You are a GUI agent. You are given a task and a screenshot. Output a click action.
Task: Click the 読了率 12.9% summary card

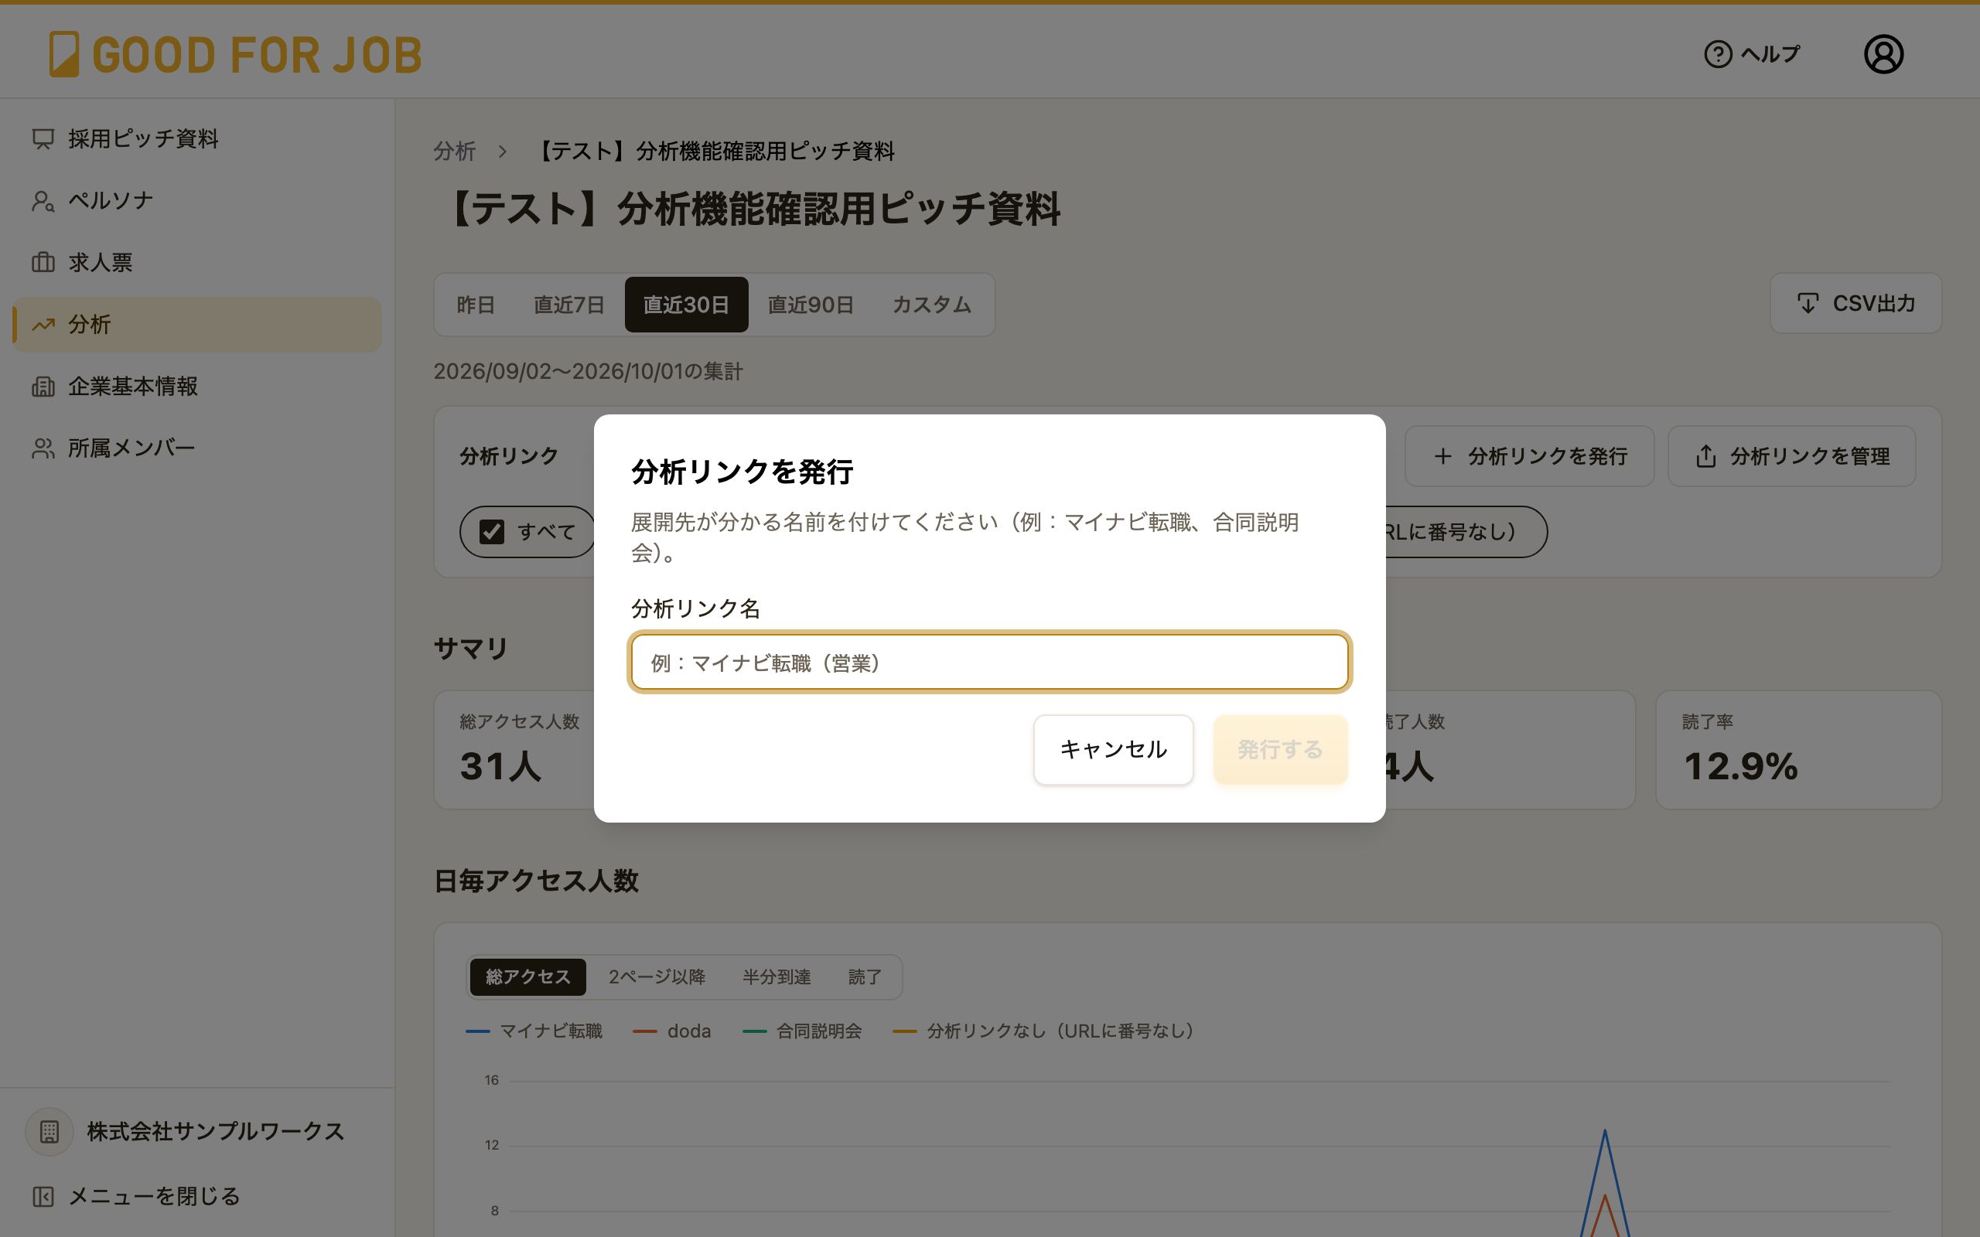(x=1797, y=749)
